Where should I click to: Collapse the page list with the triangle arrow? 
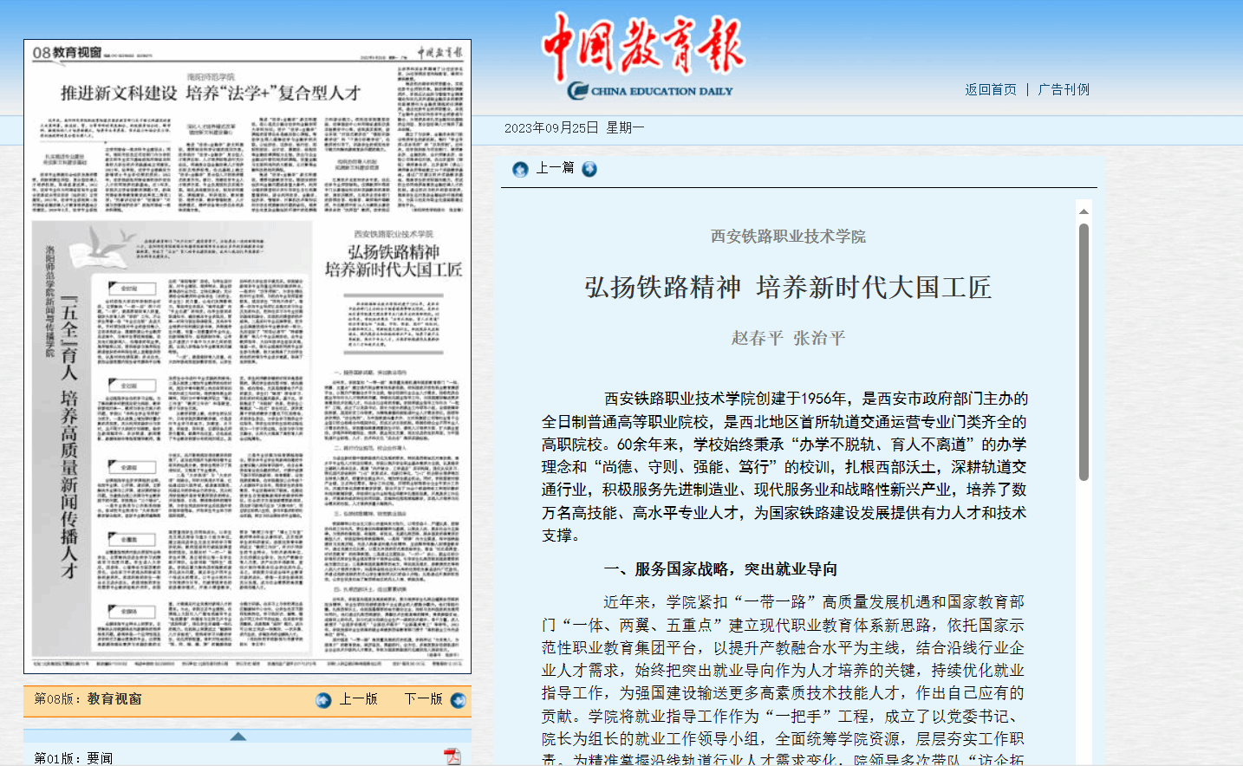(238, 737)
